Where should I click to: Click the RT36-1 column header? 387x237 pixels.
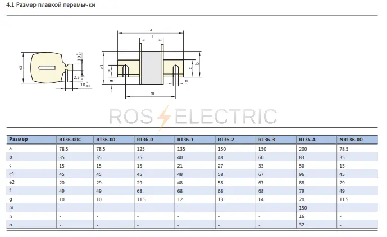coord(185,140)
